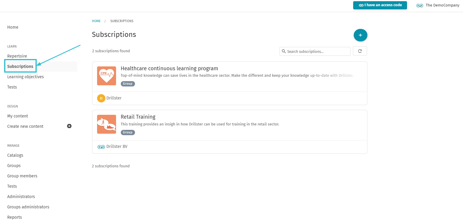Select My content under Design
This screenshot has height=224, width=463.
[x=18, y=116]
